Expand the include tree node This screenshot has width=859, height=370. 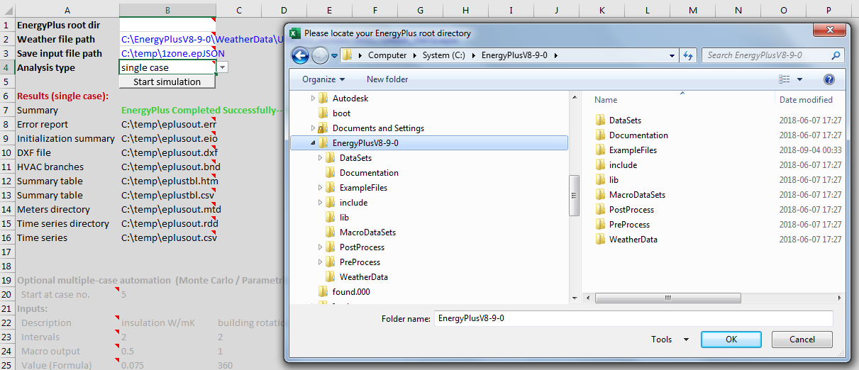coord(320,203)
